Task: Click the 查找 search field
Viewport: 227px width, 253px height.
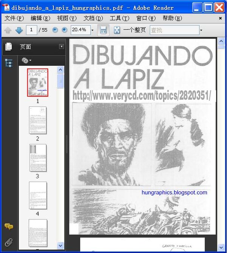Action: coord(174,30)
